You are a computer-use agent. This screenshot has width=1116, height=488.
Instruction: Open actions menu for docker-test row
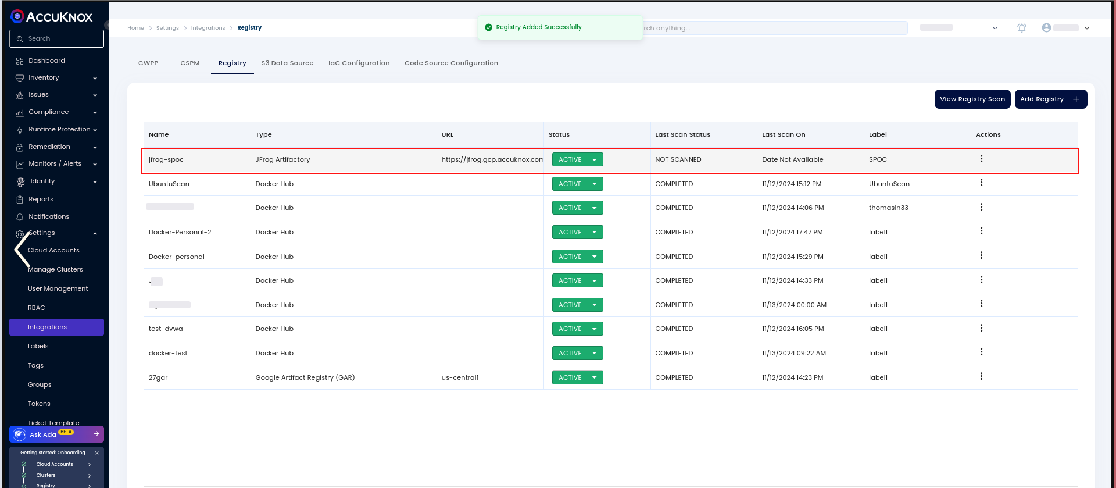(x=981, y=352)
